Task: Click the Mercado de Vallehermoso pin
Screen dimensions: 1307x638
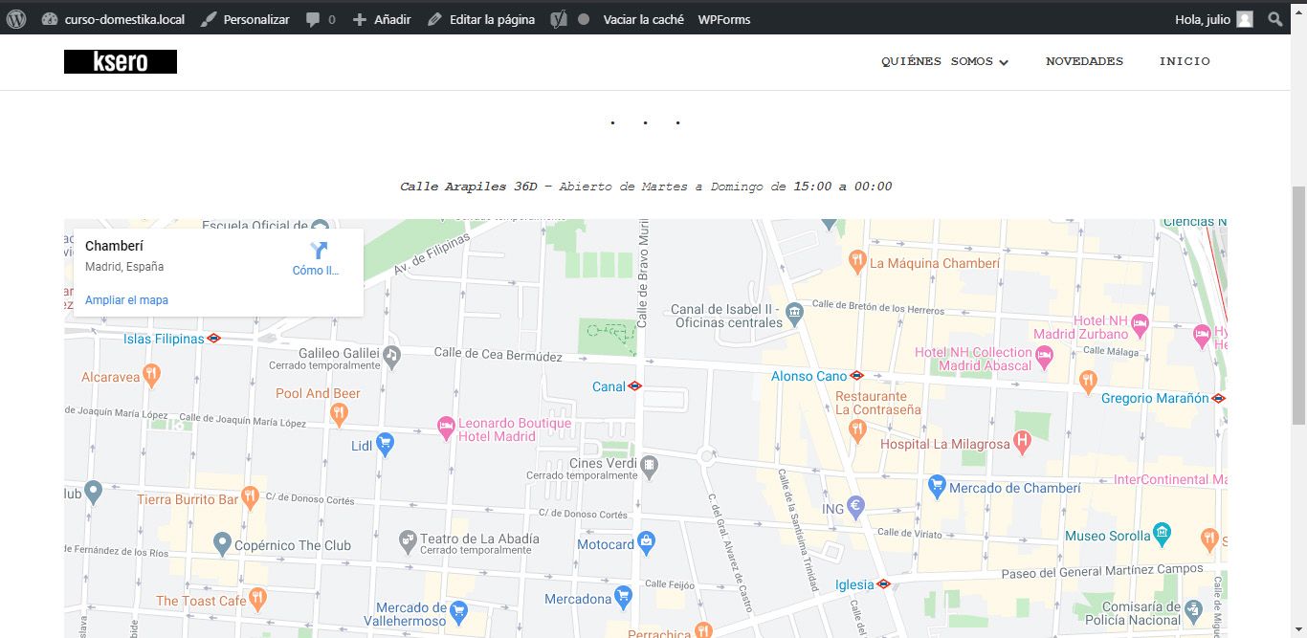Action: (458, 610)
